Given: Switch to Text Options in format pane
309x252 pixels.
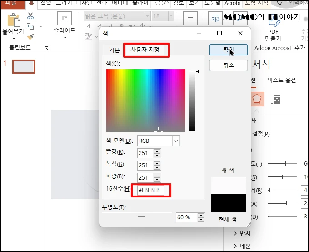Looking at the screenshot, I should (281, 80).
